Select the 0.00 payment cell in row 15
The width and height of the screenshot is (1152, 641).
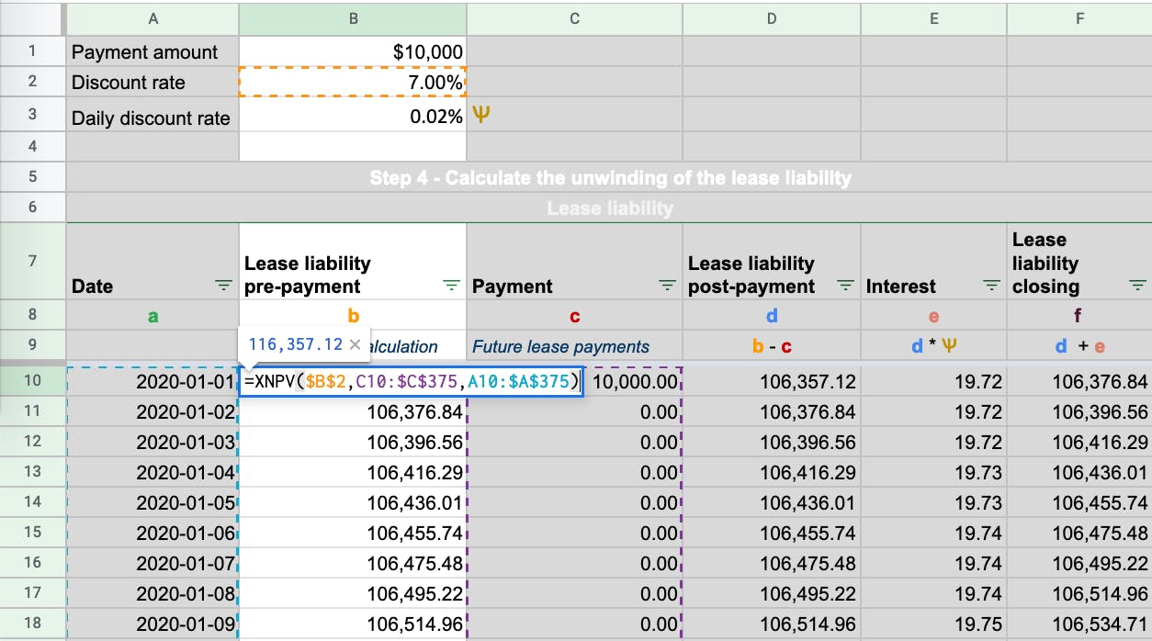pos(574,533)
